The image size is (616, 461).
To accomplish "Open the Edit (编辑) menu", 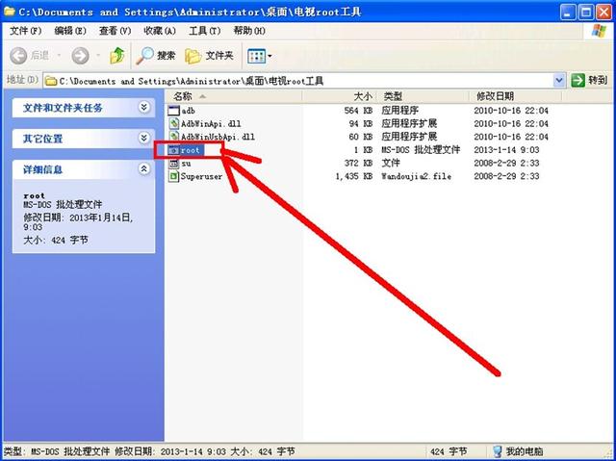I will 70,31.
